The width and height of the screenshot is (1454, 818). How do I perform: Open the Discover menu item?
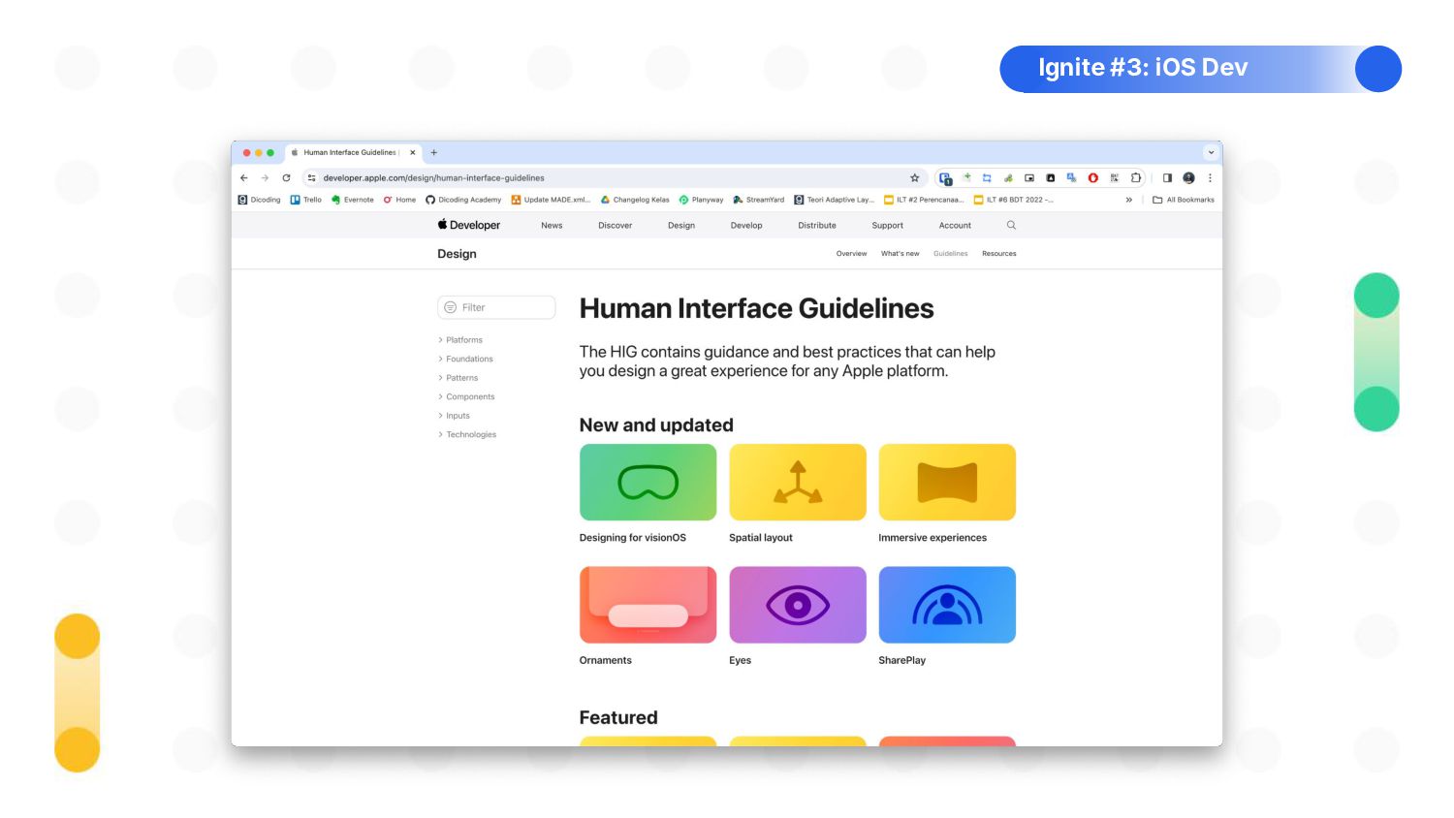pyautogui.click(x=616, y=226)
